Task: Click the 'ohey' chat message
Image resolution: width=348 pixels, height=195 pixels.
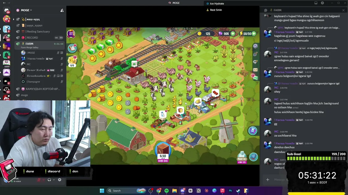Action: point(277,92)
